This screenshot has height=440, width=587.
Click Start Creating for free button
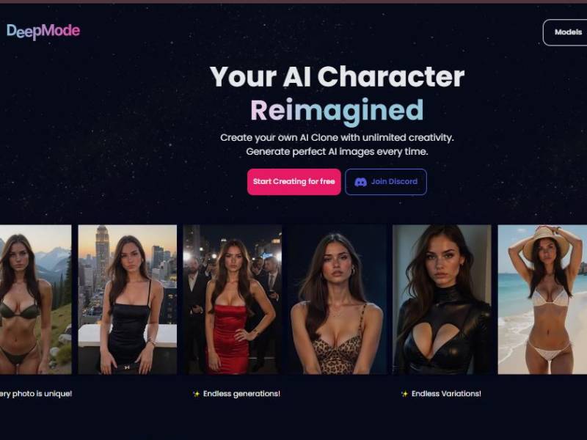[x=294, y=182]
